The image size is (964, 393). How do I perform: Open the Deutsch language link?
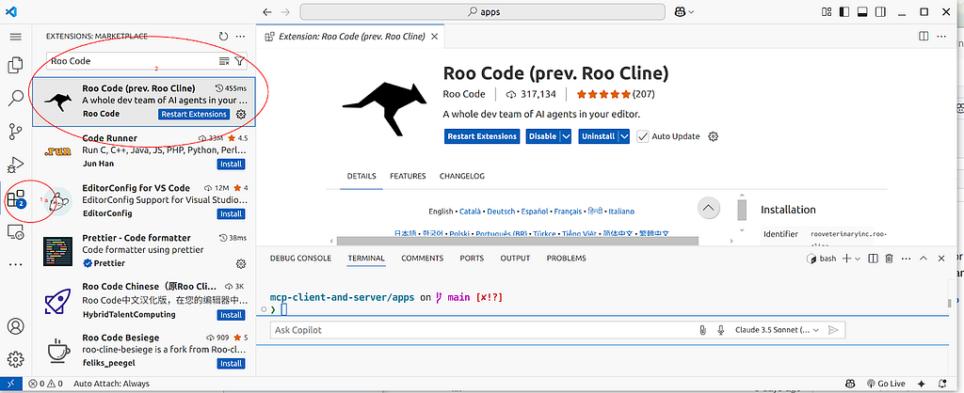click(501, 212)
